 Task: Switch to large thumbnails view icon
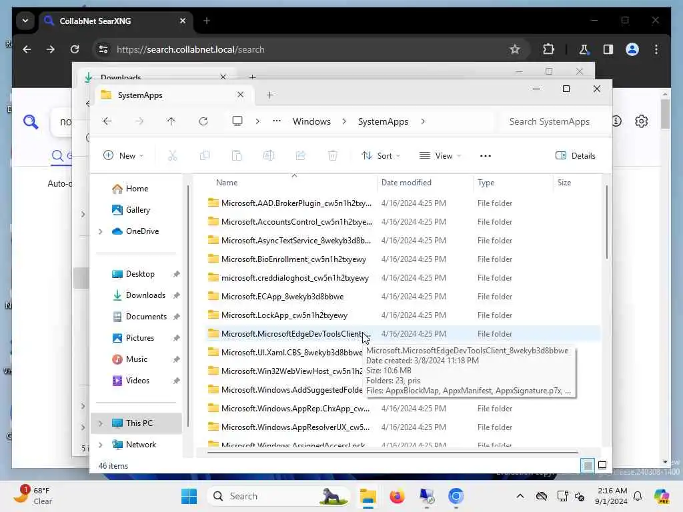(x=602, y=465)
